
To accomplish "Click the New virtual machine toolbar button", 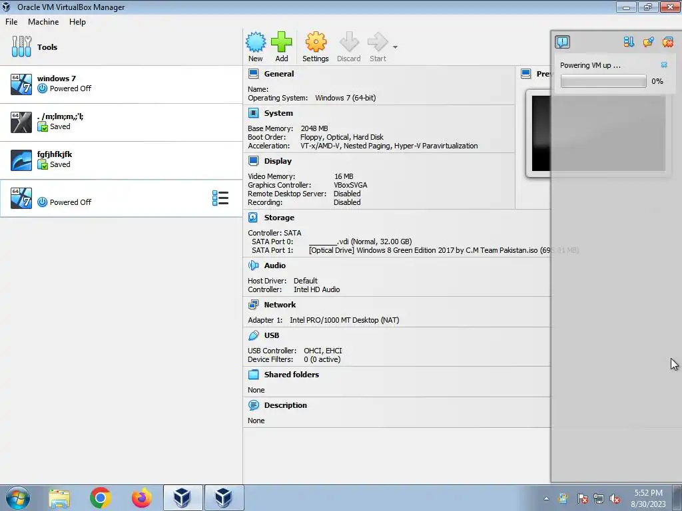I will coord(256,47).
